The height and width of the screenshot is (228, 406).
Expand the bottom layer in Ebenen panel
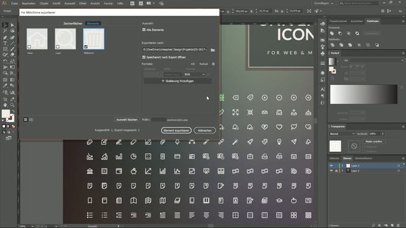click(343, 170)
